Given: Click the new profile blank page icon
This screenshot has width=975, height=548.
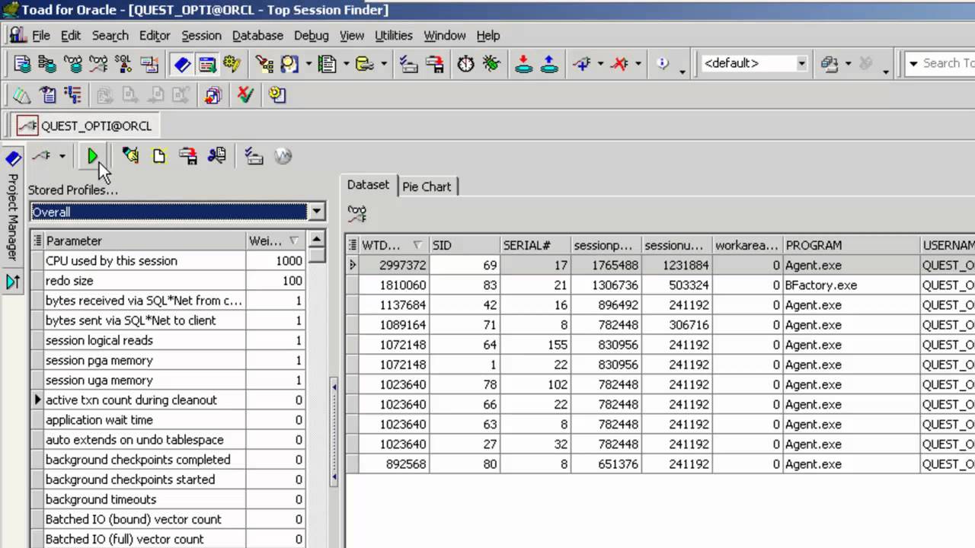Looking at the screenshot, I should click(159, 156).
